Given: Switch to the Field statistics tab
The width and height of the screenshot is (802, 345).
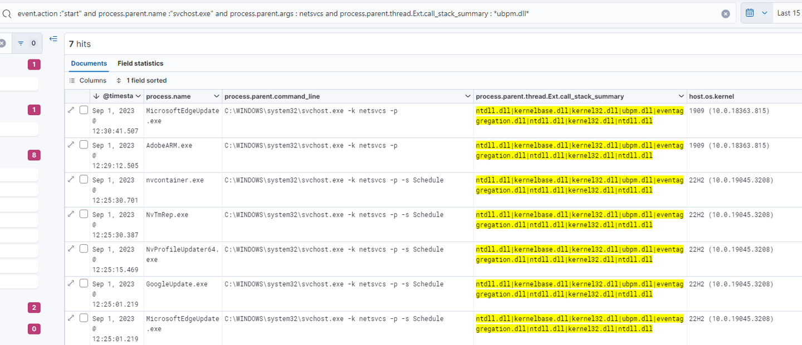Looking at the screenshot, I should (140, 63).
